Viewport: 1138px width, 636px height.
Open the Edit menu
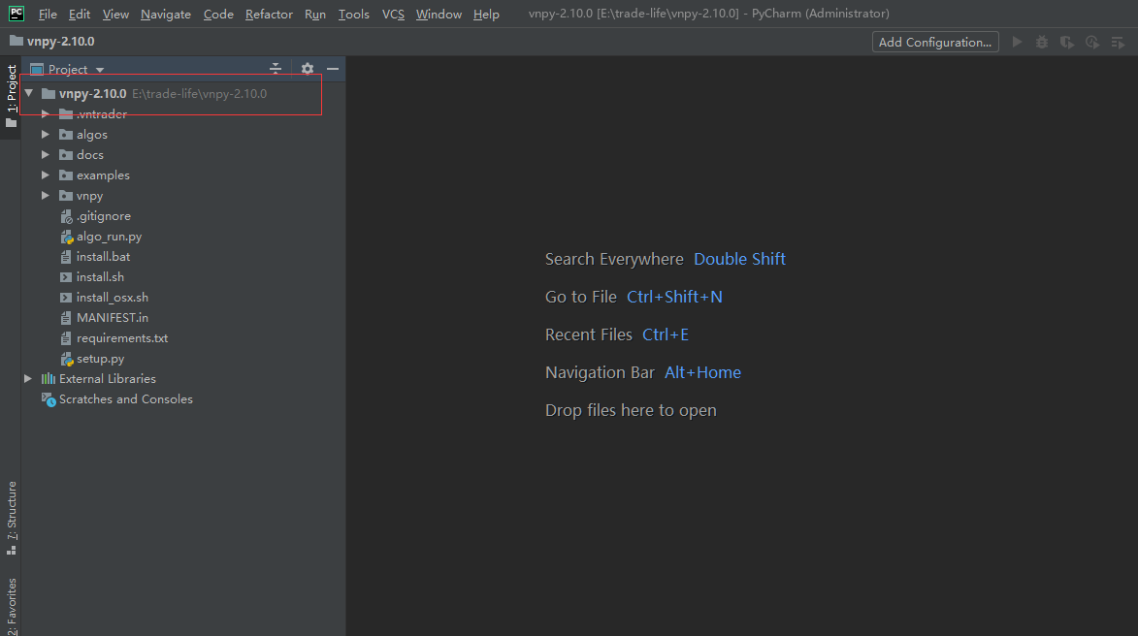pos(80,14)
